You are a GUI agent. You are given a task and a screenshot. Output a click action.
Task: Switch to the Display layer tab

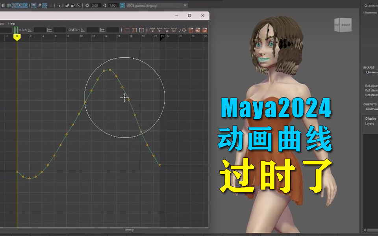[371, 119]
